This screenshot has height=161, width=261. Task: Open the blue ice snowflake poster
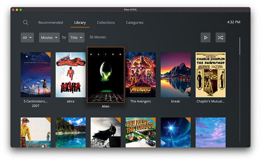point(176,132)
